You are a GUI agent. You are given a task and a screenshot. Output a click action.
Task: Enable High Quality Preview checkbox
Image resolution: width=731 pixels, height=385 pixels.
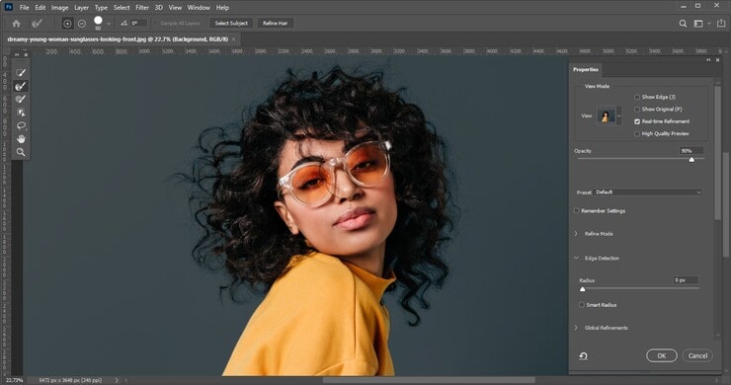pos(637,134)
